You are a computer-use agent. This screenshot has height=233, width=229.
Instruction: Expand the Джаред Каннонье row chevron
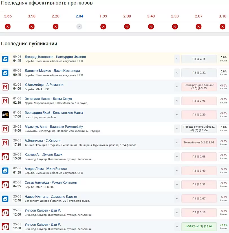[x=177, y=59]
